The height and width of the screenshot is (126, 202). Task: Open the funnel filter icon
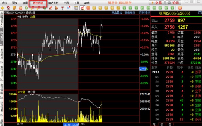point(62,8)
